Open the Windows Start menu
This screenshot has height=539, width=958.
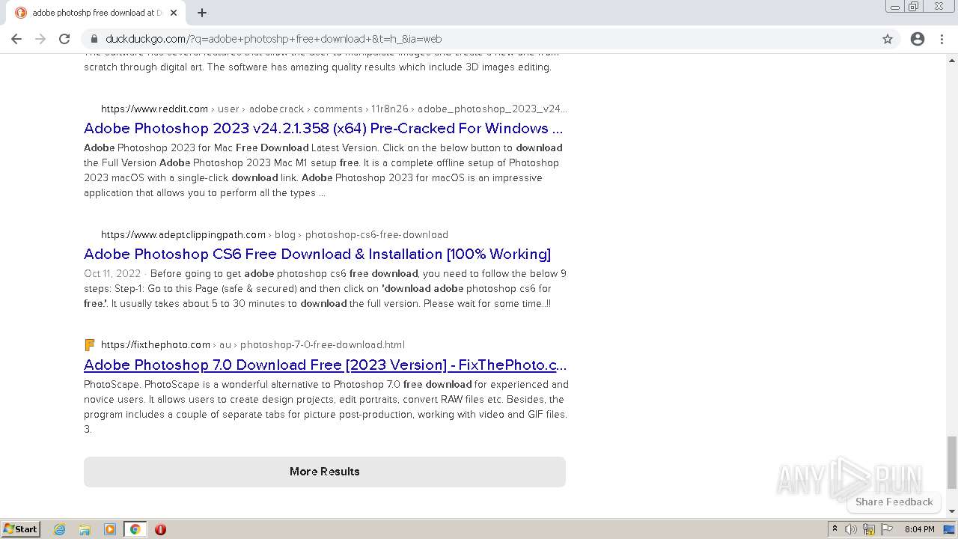tap(20, 529)
